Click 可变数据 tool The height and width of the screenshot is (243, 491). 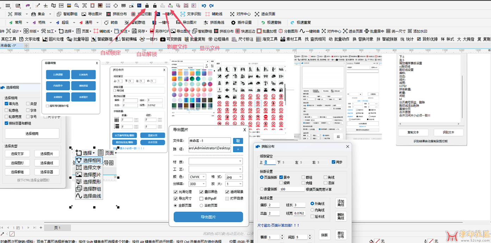tap(171, 39)
